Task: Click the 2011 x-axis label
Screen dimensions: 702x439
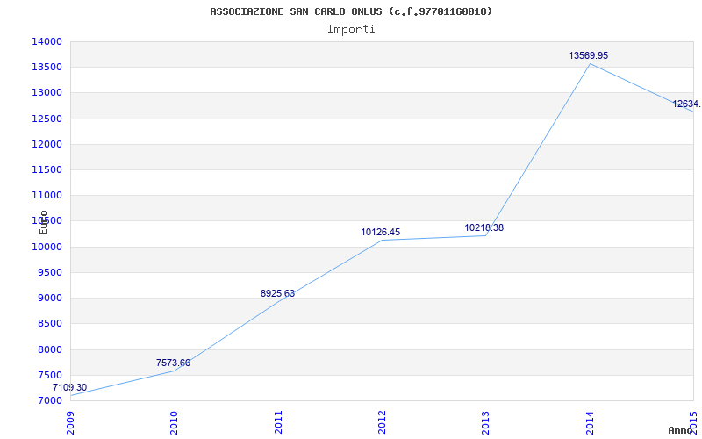Action: (278, 422)
